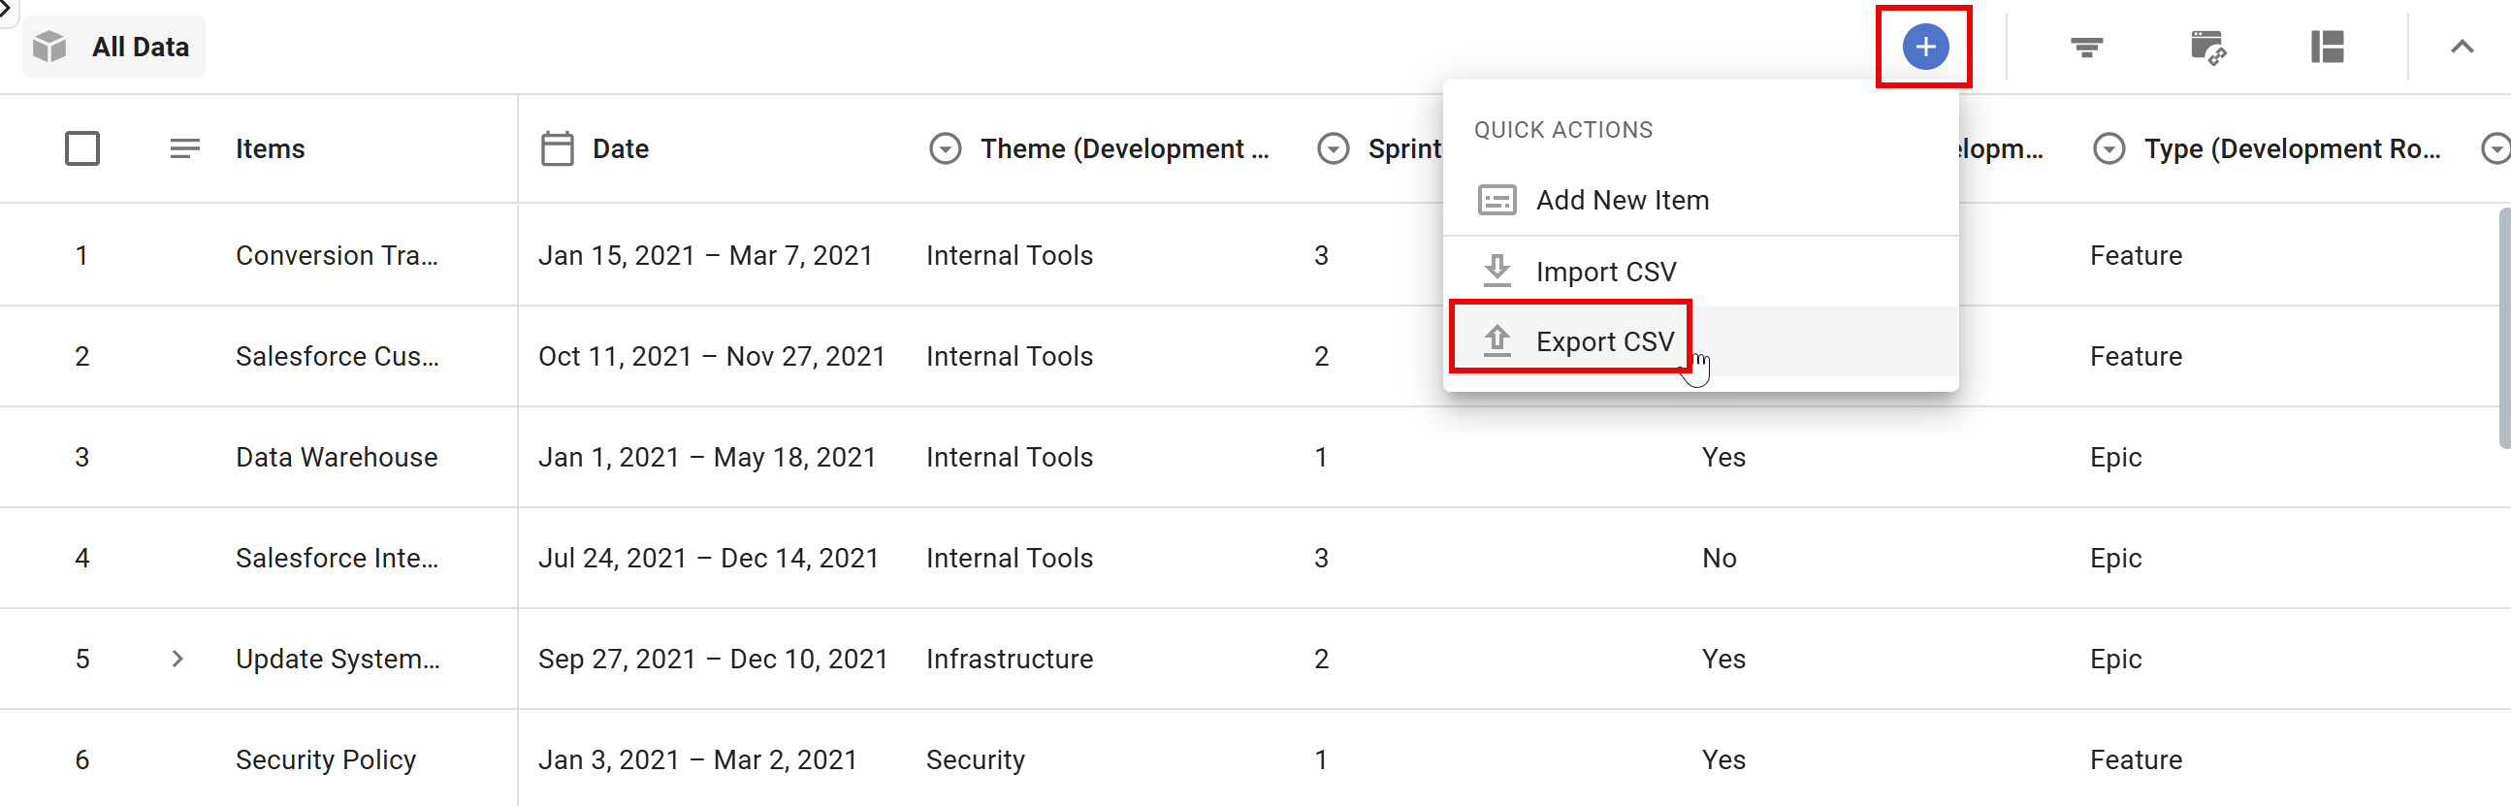This screenshot has width=2511, height=806.
Task: Expand the Update System row chevron
Action: 177,659
